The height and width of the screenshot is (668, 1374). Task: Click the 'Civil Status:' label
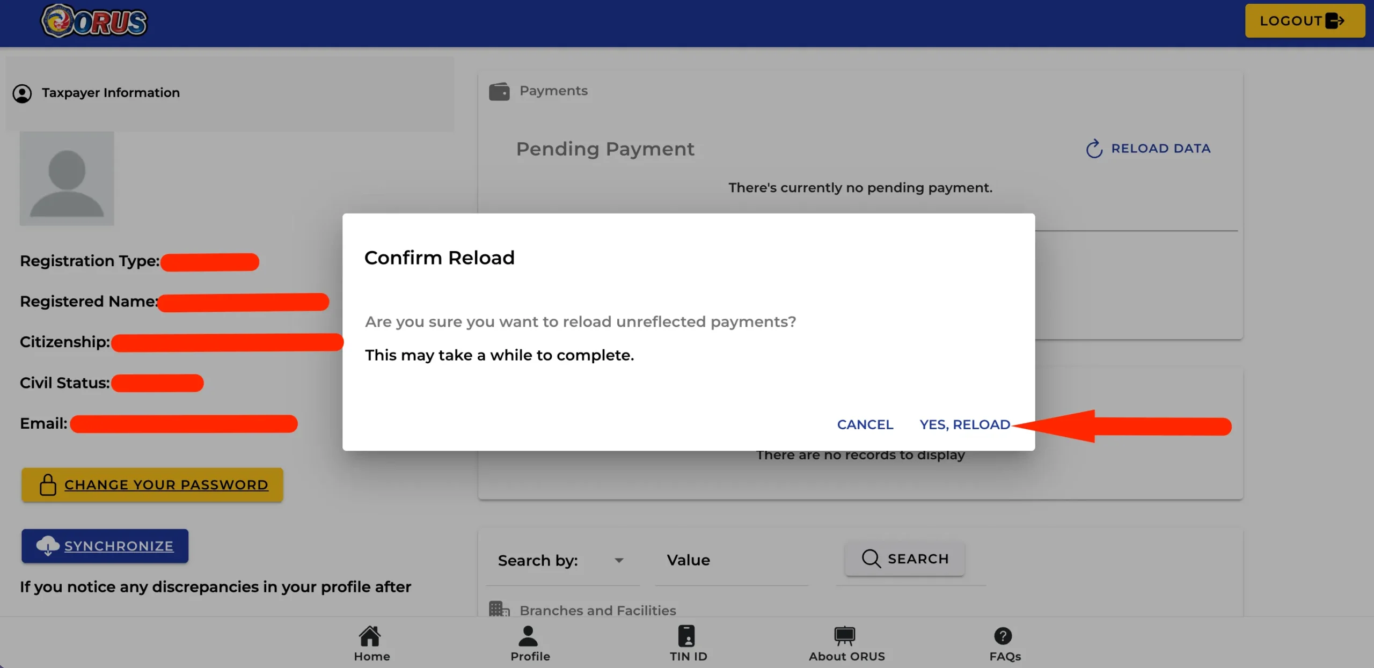[x=65, y=383]
